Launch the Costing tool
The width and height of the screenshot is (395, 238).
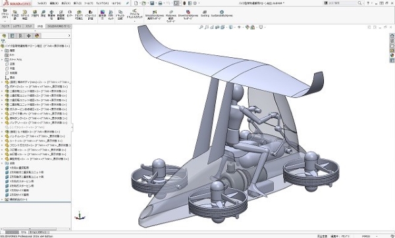tap(205, 14)
